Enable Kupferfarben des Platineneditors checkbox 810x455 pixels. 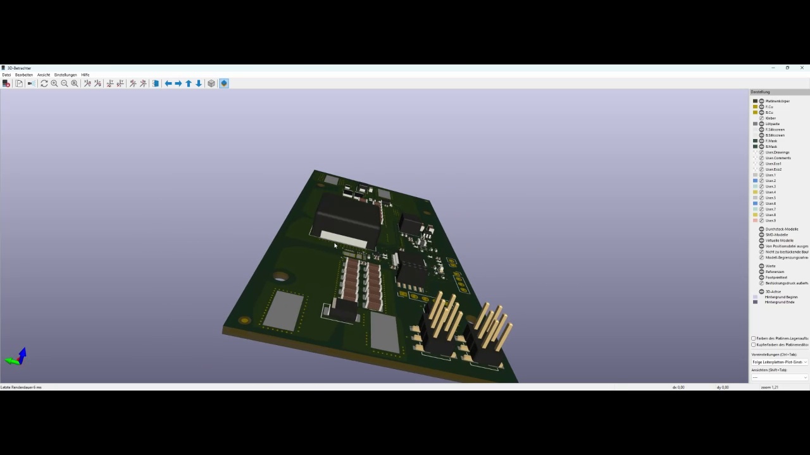pyautogui.click(x=754, y=345)
